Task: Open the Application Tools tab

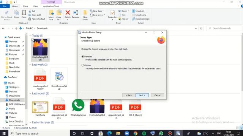Action: coord(51,6)
